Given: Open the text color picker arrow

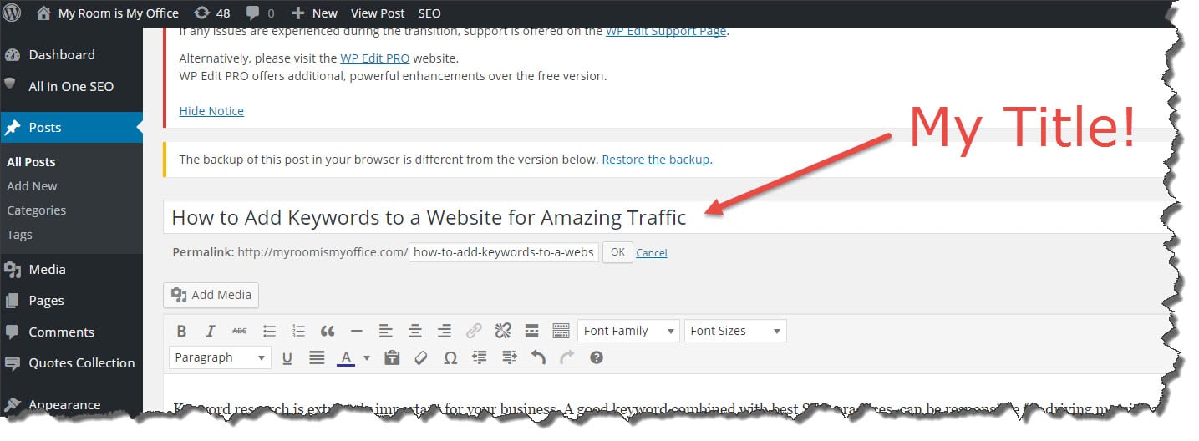Looking at the screenshot, I should 366,357.
